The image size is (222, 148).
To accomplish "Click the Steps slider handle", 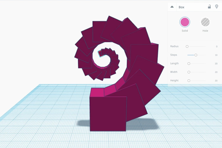I will click(x=196, y=55).
